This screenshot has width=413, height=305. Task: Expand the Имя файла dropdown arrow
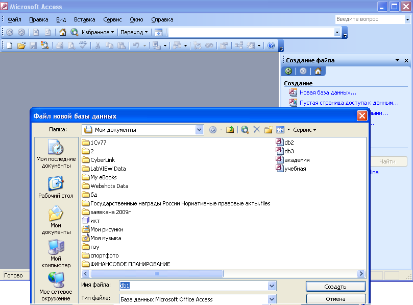(272, 286)
